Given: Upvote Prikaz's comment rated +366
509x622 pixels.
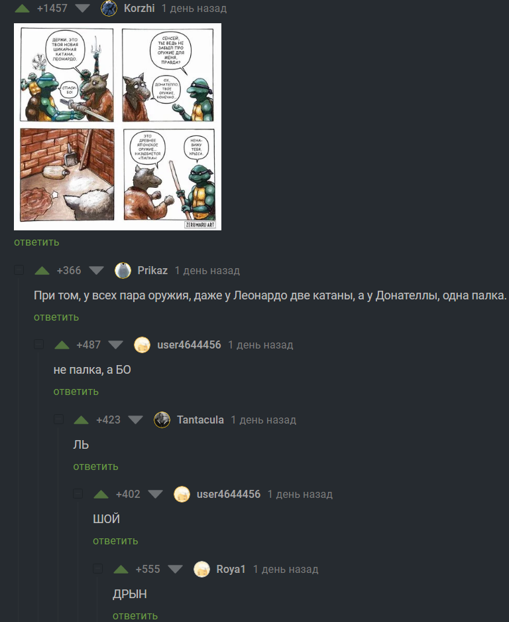Looking at the screenshot, I should (x=42, y=271).
